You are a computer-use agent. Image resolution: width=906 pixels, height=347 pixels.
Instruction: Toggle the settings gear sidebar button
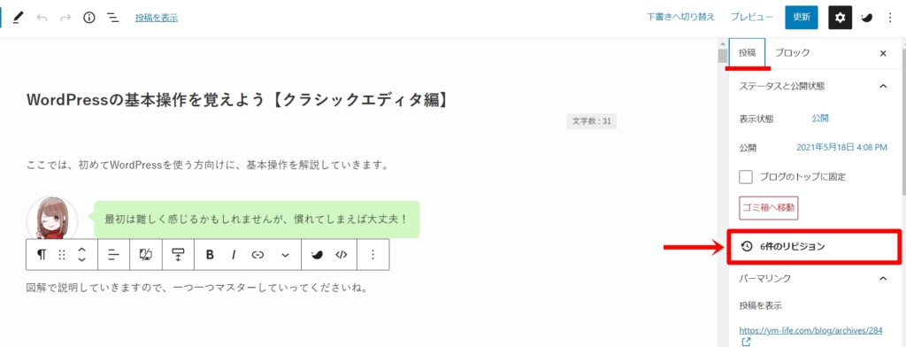coord(841,18)
